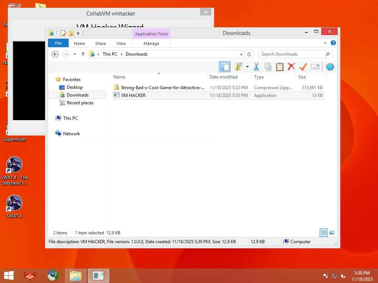Image resolution: width=378 pixels, height=283 pixels.
Task: Go up one folder level
Action: click(x=83, y=54)
